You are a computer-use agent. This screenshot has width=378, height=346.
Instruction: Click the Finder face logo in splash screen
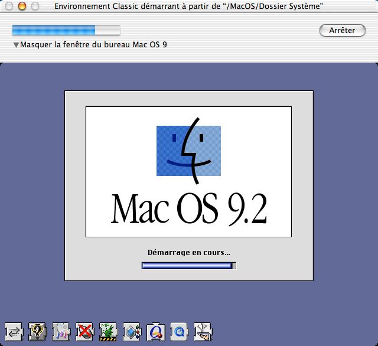point(189,151)
